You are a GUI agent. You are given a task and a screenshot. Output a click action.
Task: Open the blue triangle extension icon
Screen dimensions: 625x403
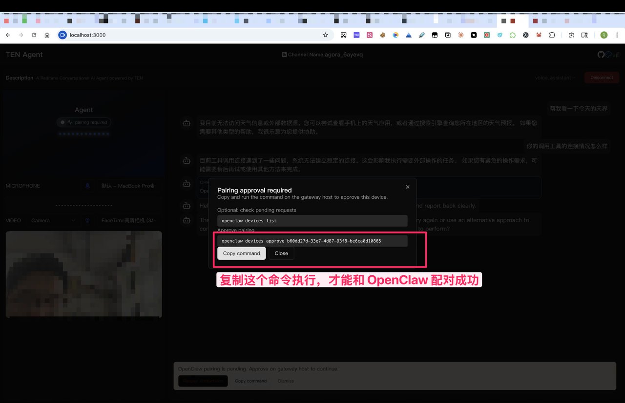409,35
